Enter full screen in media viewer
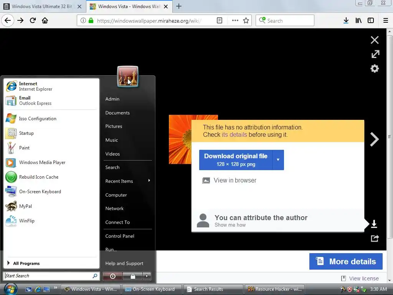 [375, 54]
